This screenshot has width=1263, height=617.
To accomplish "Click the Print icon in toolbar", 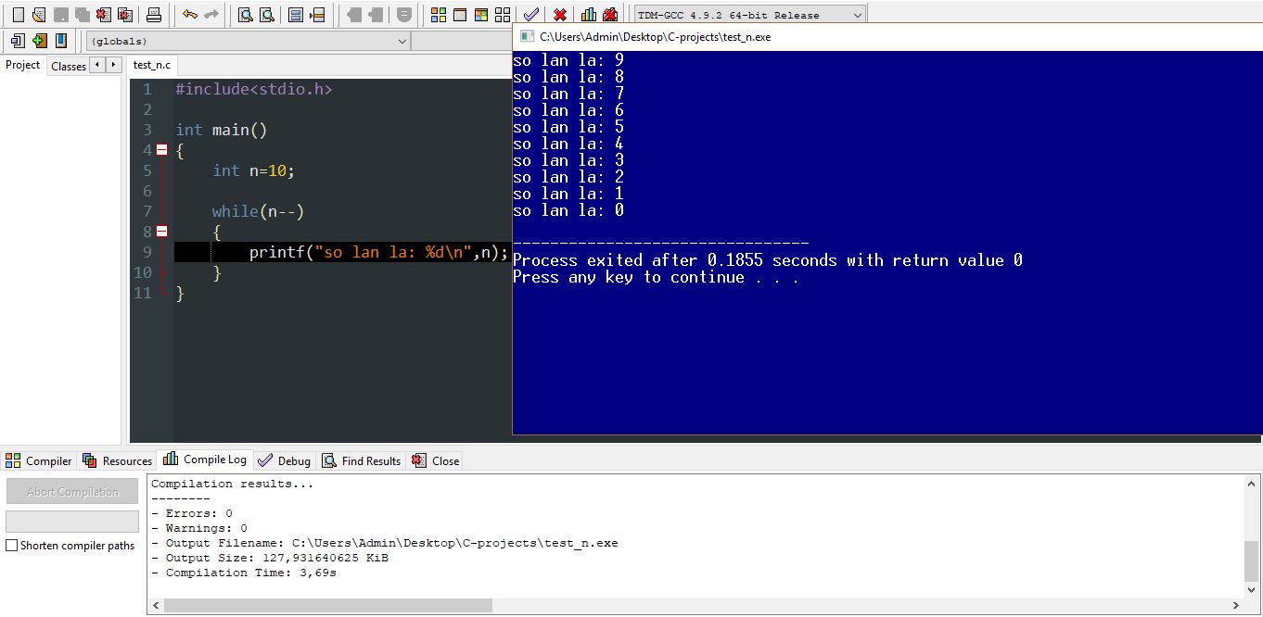I will (154, 15).
